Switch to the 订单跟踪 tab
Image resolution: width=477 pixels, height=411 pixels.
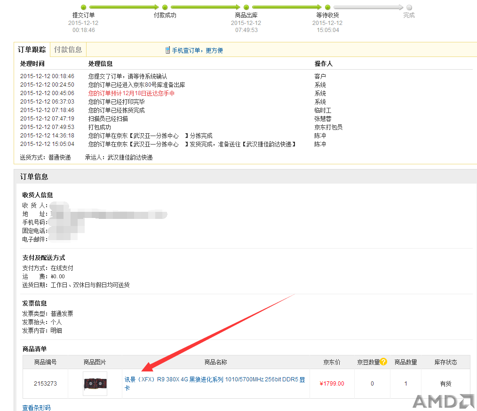point(32,49)
